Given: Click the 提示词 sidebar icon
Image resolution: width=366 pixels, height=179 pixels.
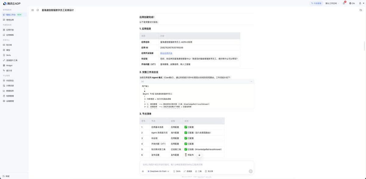Looking at the screenshot, I should coord(4,71).
